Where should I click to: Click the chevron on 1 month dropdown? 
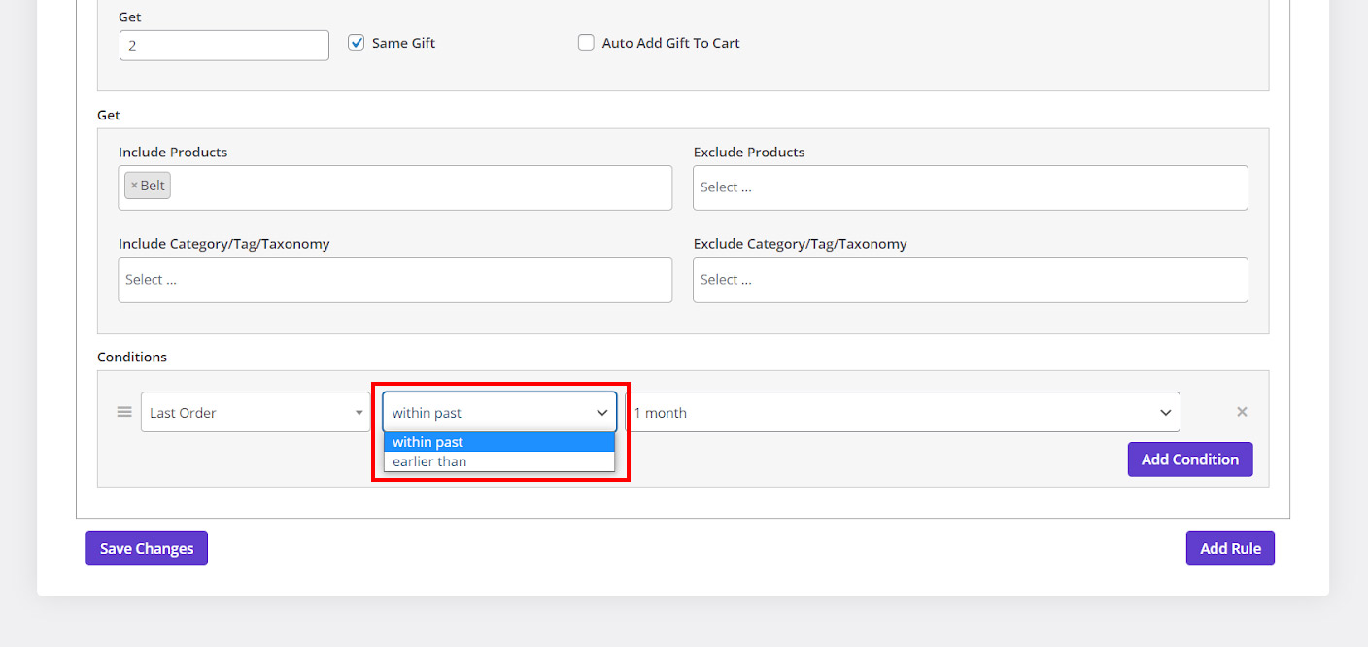point(1165,413)
